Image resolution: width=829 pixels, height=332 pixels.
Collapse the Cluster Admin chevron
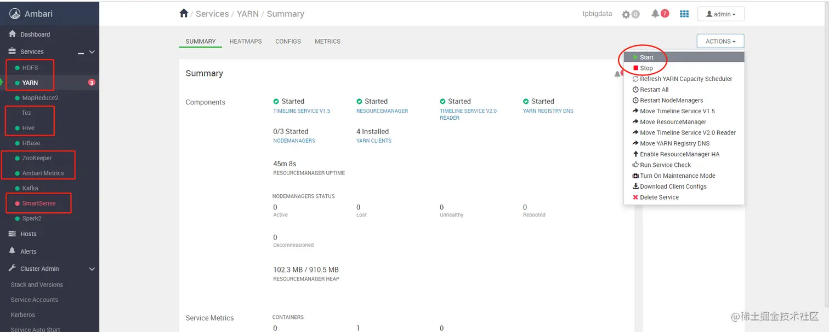click(92, 269)
